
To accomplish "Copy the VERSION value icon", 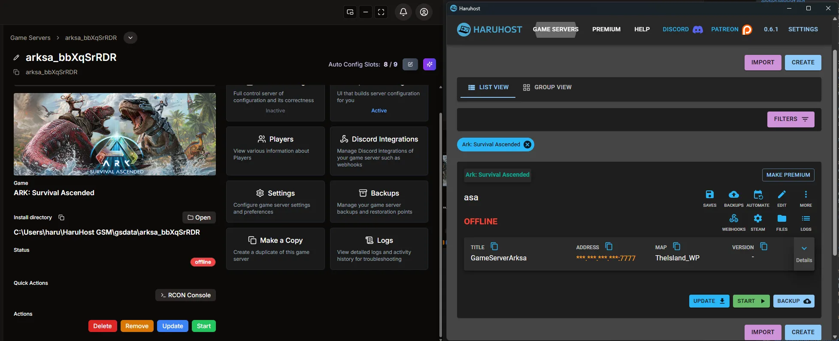I will tap(763, 246).
